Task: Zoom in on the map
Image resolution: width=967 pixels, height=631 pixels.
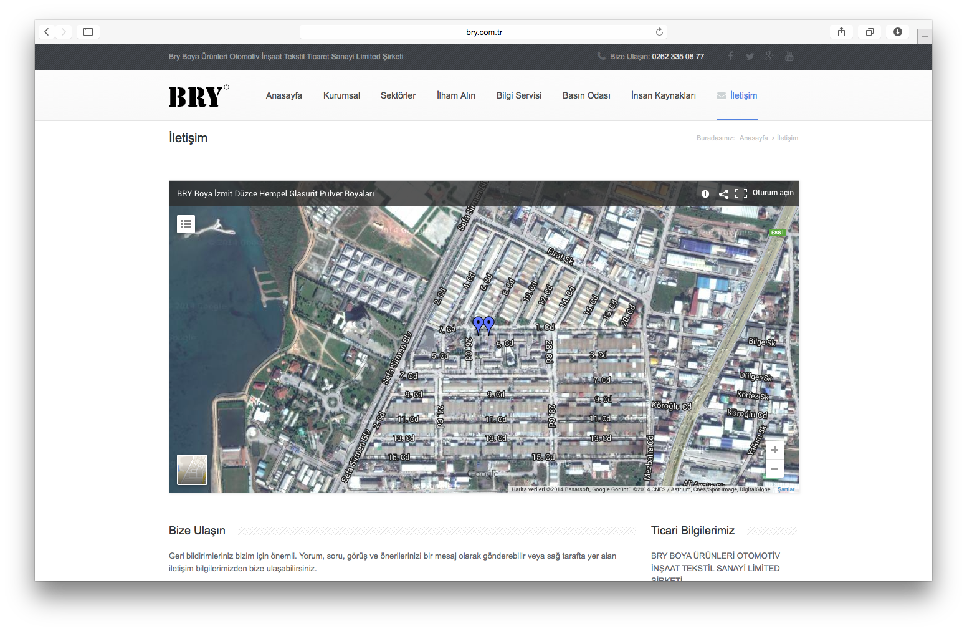Action: (774, 450)
